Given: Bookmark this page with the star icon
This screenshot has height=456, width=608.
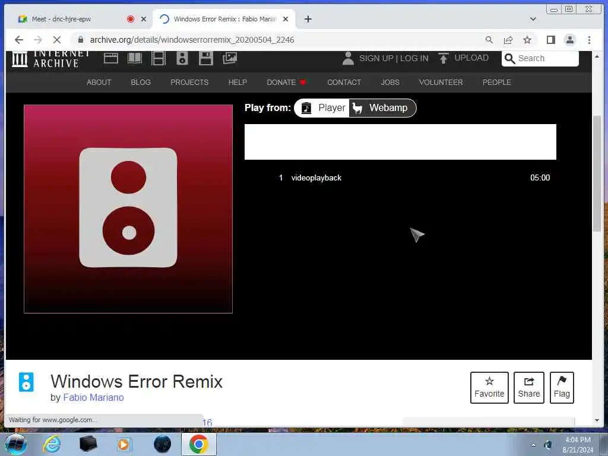Looking at the screenshot, I should (x=527, y=40).
